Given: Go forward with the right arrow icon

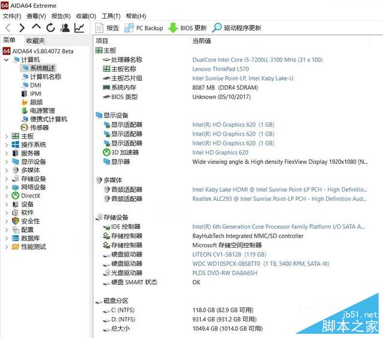Looking at the screenshot, I should pos(22,28).
